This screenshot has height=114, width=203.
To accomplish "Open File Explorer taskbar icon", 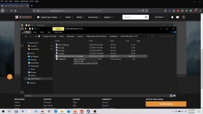I will (x=62, y=111).
